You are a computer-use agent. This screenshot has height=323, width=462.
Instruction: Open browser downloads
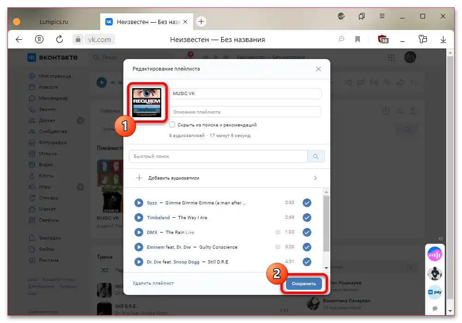click(x=443, y=39)
